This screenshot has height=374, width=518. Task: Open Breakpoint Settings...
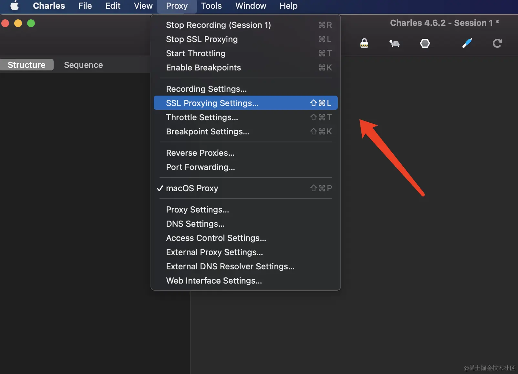tap(246, 131)
